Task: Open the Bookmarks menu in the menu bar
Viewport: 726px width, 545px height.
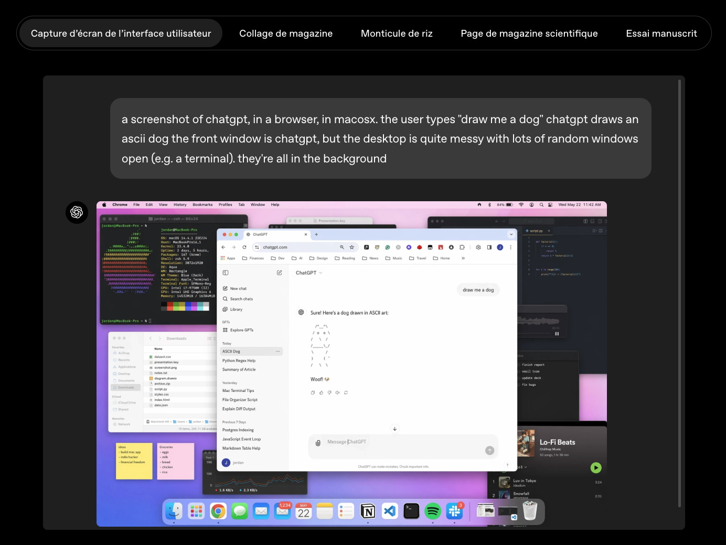Action: point(202,205)
